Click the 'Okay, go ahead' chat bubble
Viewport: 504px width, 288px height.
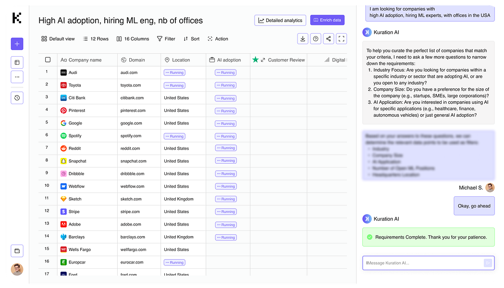coord(474,206)
